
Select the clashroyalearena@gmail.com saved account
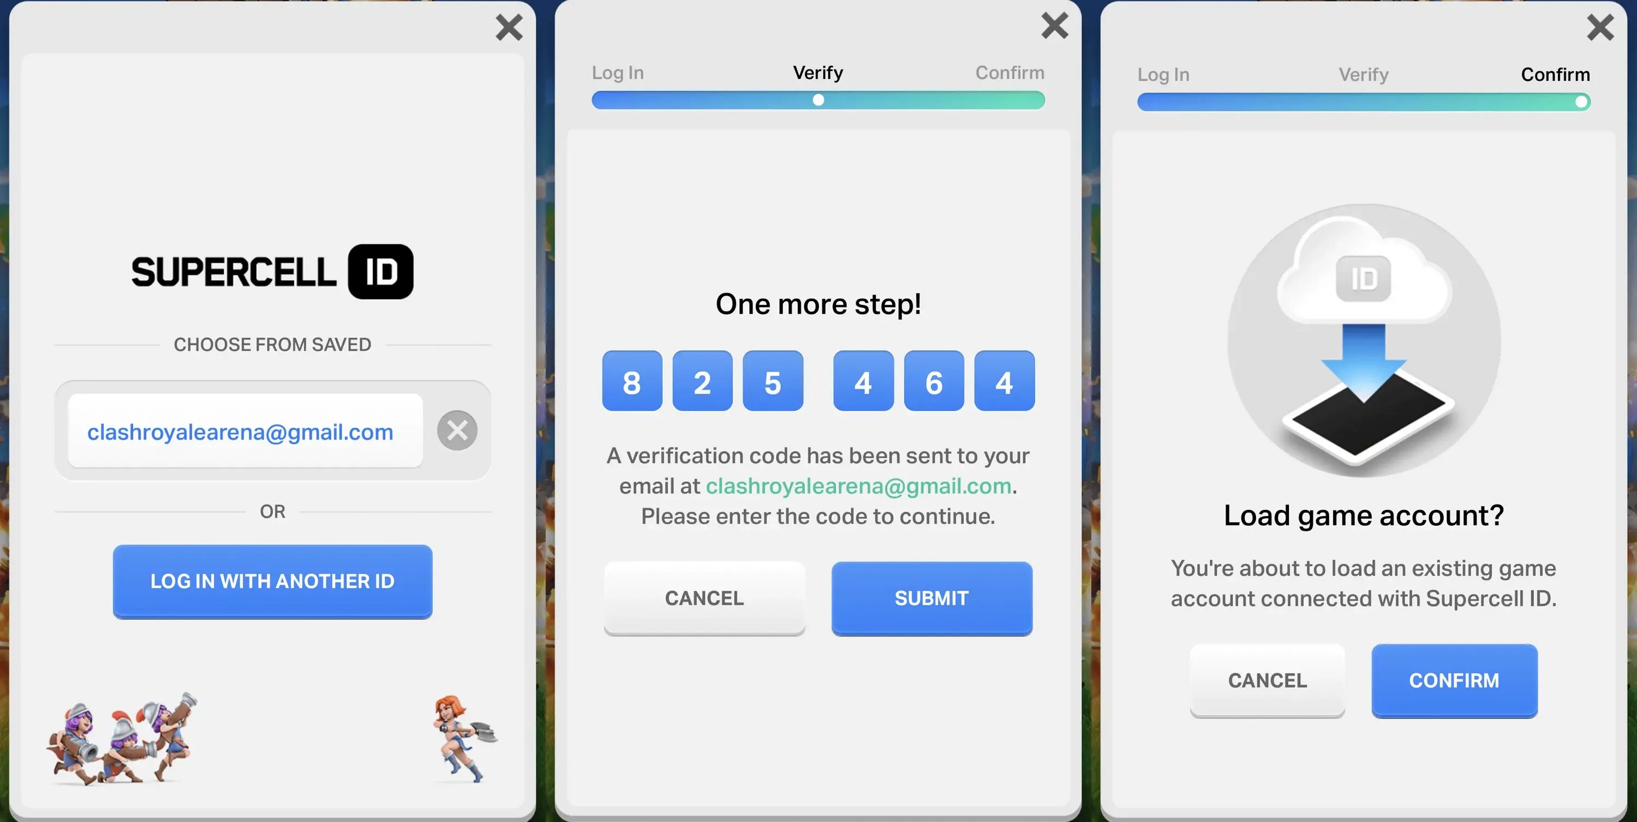(240, 430)
